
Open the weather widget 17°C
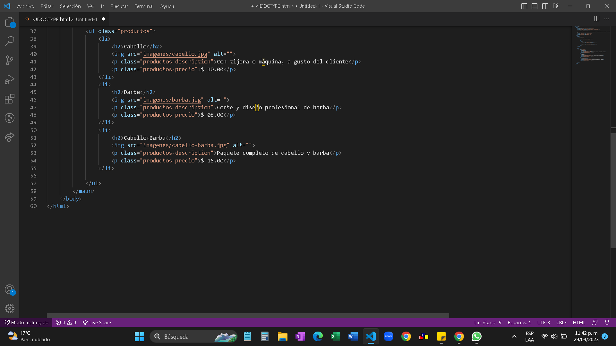29,336
